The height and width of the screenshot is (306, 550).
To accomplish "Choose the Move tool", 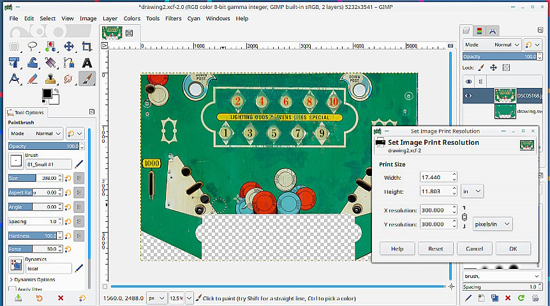I will pyautogui.click(x=69, y=47).
